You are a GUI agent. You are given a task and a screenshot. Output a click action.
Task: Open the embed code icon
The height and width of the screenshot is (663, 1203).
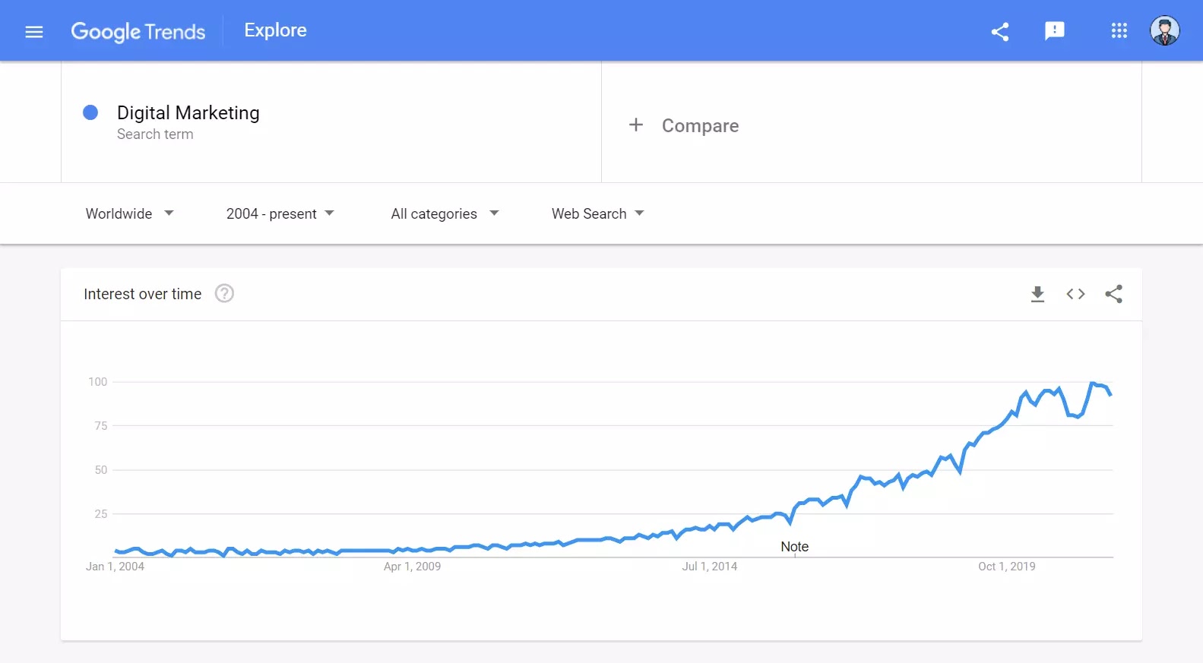point(1075,294)
